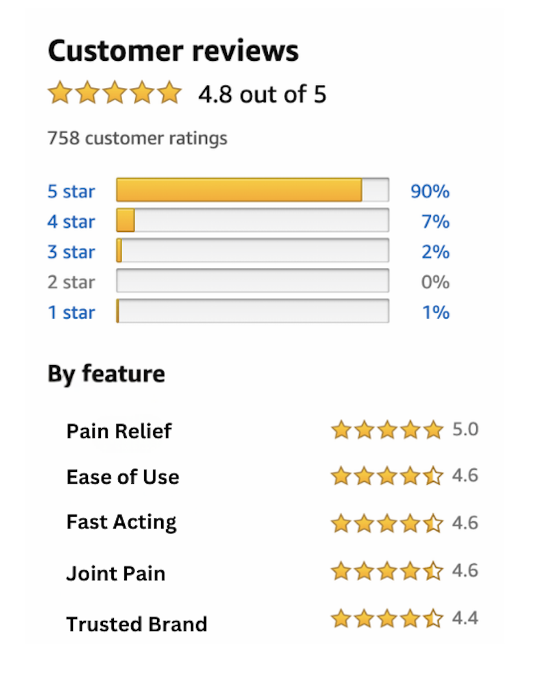Image resolution: width=542 pixels, height=685 pixels.
Task: Click the 7% four-star percentage link
Action: point(435,222)
